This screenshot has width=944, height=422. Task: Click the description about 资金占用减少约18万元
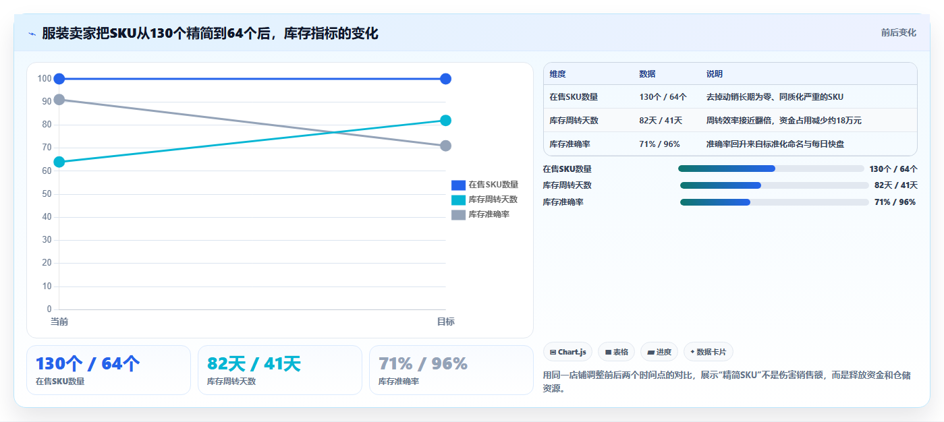[x=784, y=121]
